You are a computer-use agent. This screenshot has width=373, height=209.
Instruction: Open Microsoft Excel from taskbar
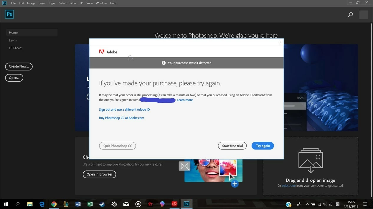coord(90,204)
